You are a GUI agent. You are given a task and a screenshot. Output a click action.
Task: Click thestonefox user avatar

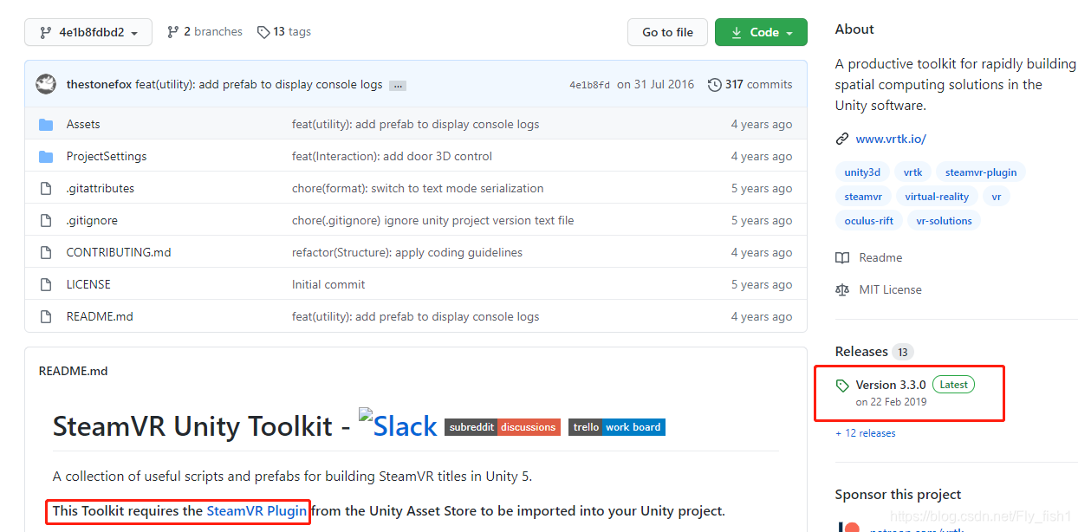pos(46,84)
